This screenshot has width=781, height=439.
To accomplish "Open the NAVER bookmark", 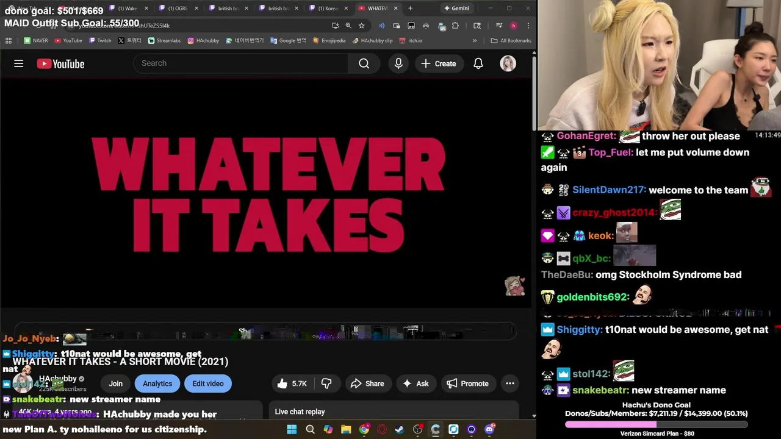I will tap(35, 41).
